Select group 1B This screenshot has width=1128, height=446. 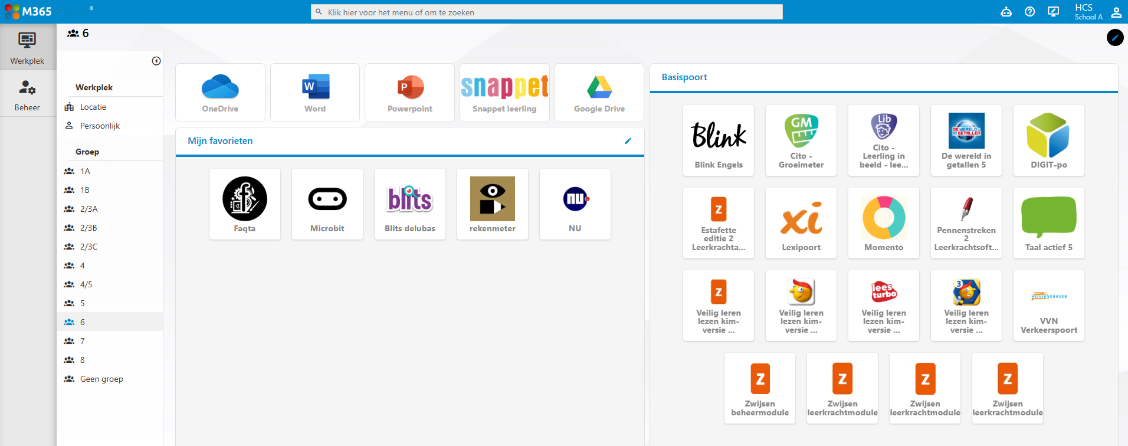(110, 190)
